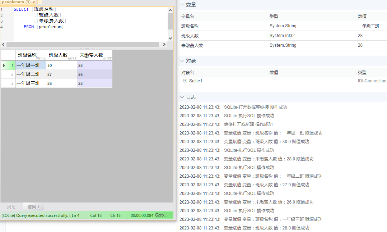Collapse the 对象 section
Image resolution: width=387 pixels, height=232 pixels.
[x=182, y=61]
